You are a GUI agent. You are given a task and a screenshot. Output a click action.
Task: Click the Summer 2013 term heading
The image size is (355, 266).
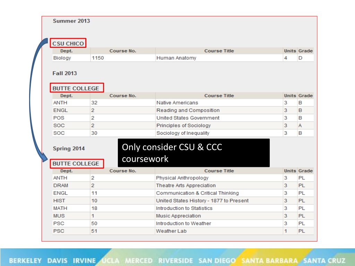click(x=71, y=21)
